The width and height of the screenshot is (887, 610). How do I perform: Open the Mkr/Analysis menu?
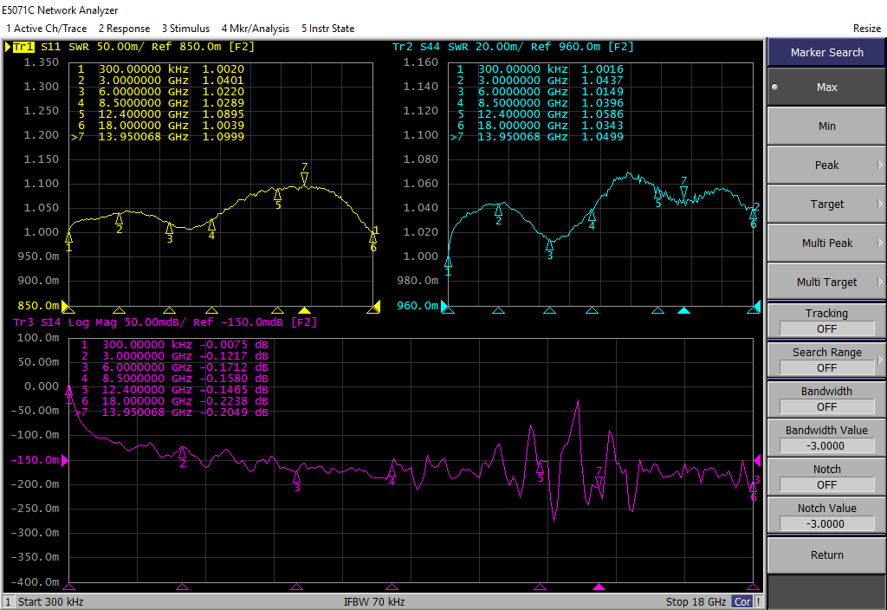click(255, 29)
